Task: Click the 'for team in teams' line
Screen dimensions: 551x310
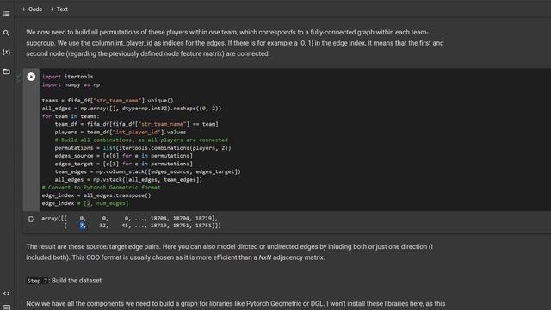Action: pos(71,116)
